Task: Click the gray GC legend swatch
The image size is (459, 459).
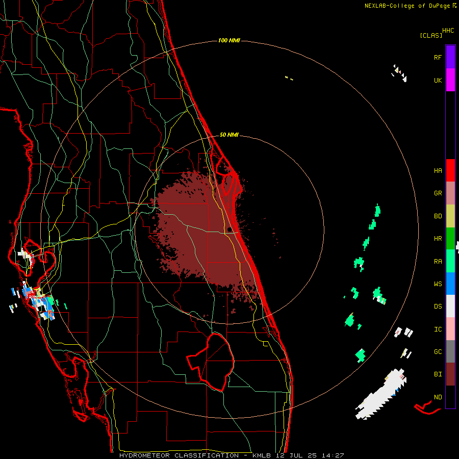Action: click(450, 351)
